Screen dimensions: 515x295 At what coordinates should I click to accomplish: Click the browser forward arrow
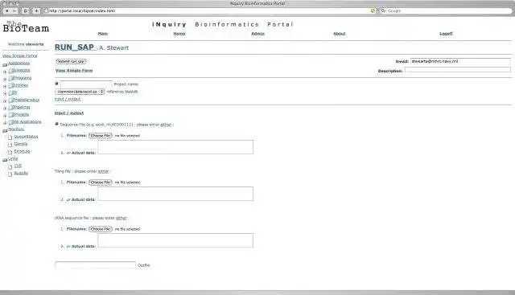click(x=14, y=10)
